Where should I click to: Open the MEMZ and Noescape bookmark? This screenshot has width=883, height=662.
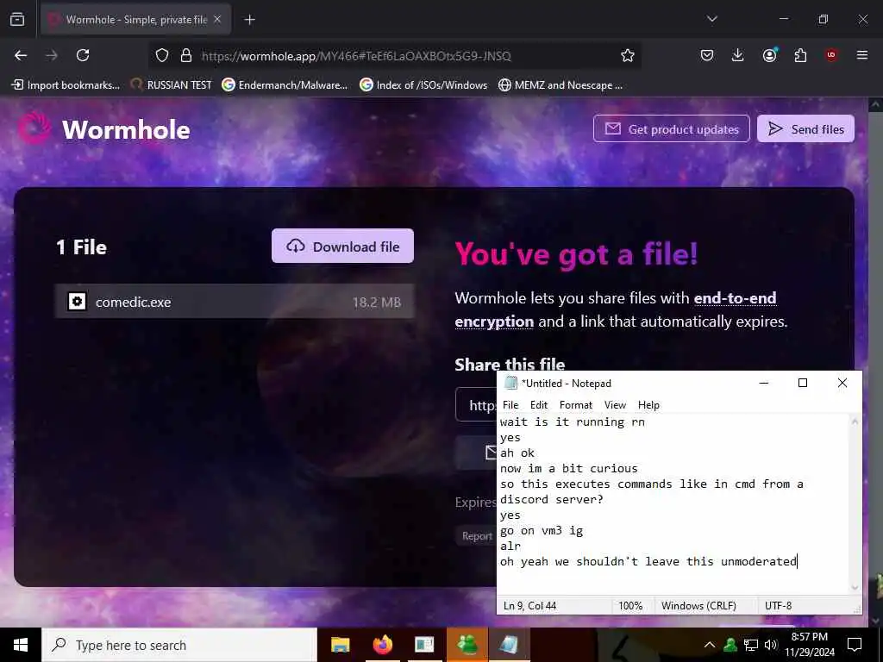pos(560,85)
